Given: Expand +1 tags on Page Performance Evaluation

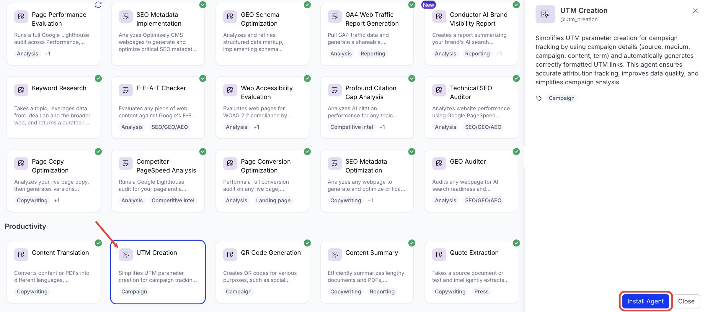Looking at the screenshot, I should click(x=48, y=54).
